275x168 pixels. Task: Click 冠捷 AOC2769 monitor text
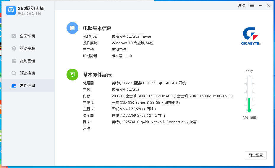138,115
